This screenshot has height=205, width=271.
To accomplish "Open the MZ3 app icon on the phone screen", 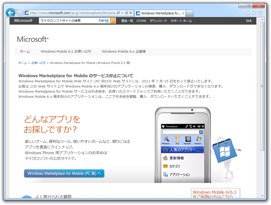I will (177, 139).
